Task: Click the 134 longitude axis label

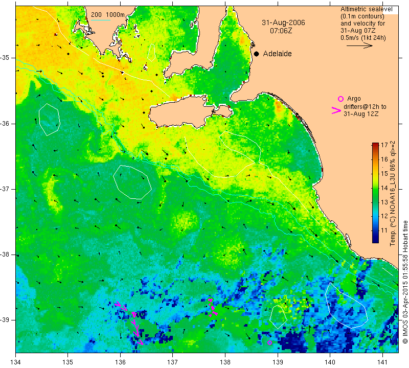Action: 16,362
